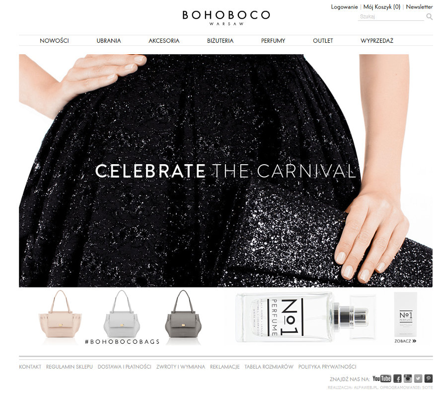Open the TABELA ROZMIARÓW footer link
The width and height of the screenshot is (442, 398).
269,367
